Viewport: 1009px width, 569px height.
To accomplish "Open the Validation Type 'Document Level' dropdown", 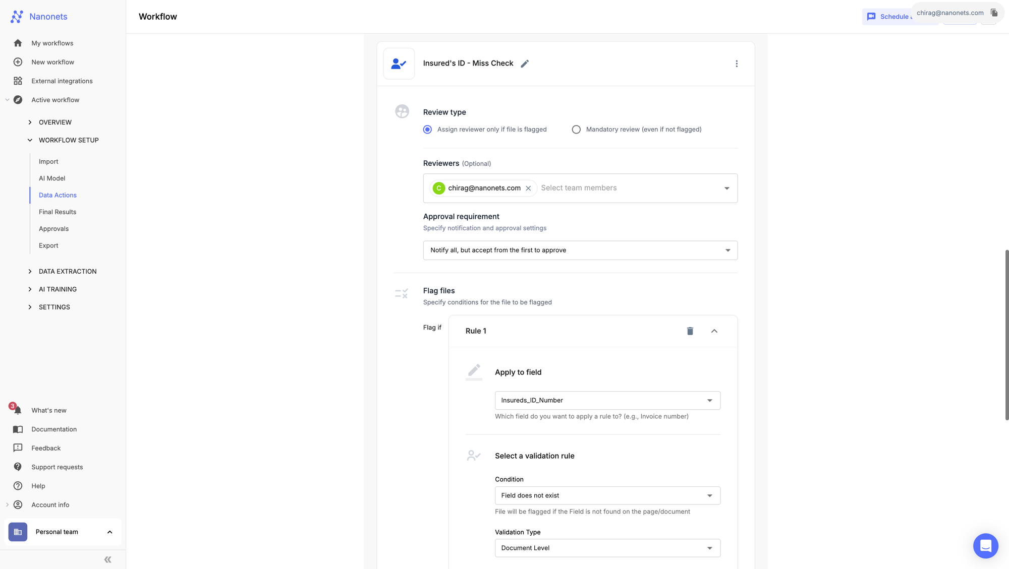I will [607, 547].
